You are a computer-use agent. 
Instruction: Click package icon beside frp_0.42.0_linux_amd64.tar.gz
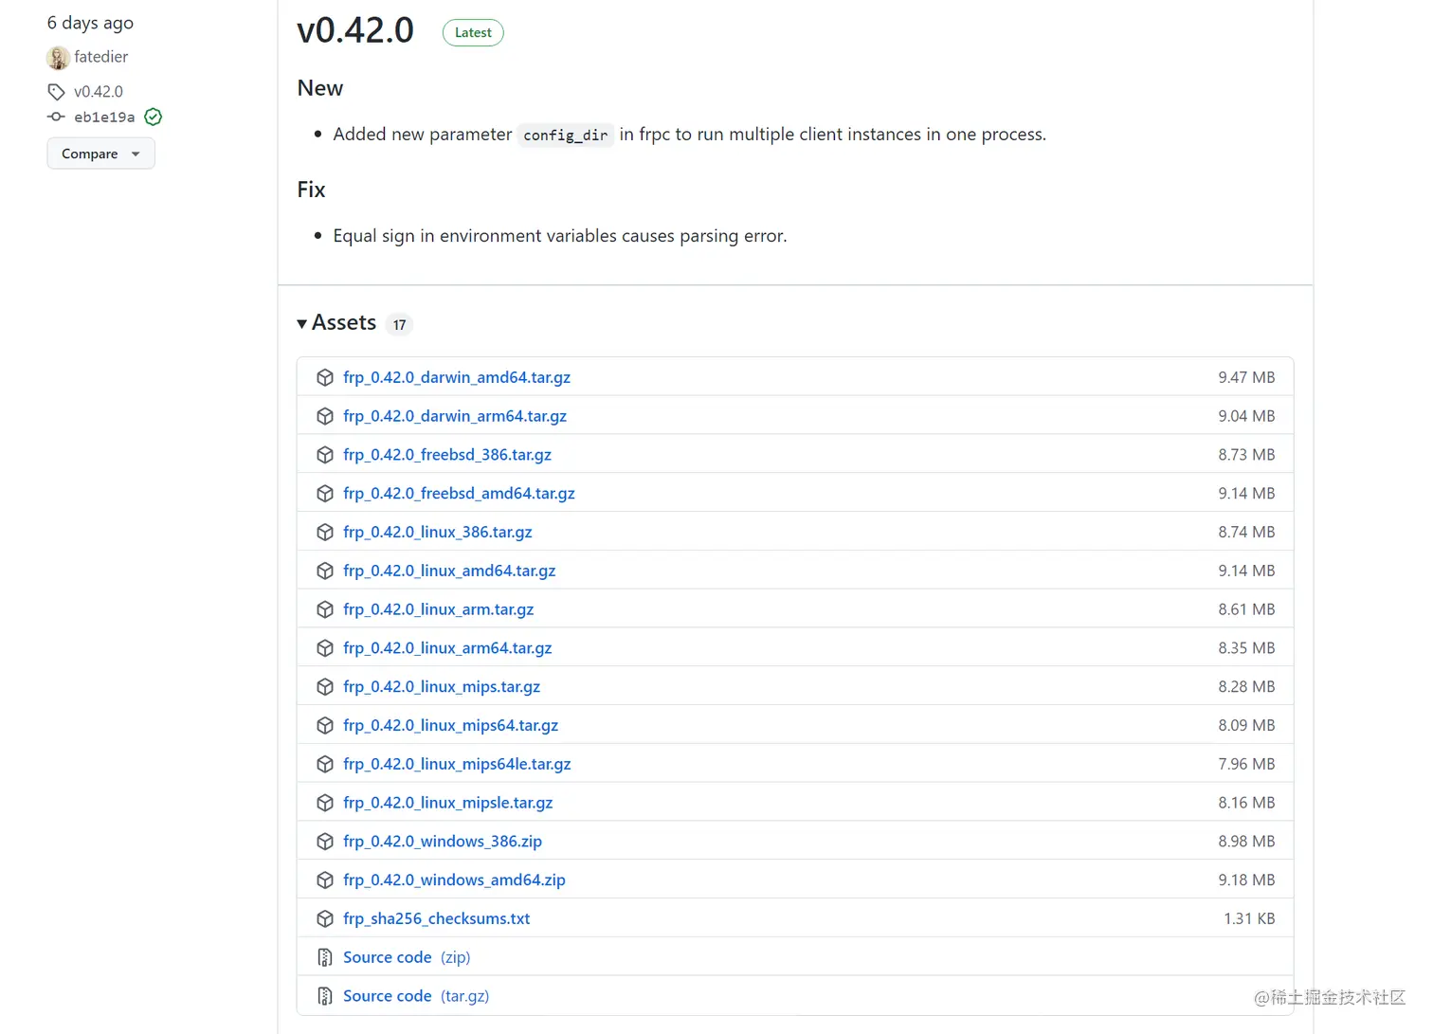[x=325, y=571]
